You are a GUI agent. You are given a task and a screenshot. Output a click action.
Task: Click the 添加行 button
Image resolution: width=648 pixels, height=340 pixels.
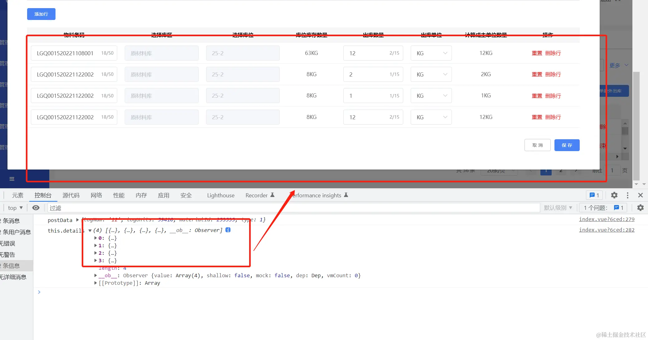41,14
